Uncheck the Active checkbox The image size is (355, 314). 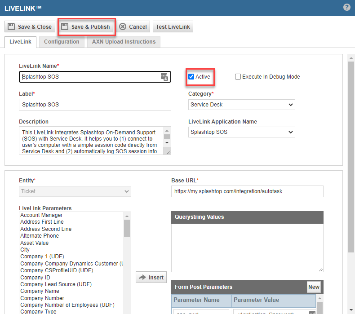191,77
